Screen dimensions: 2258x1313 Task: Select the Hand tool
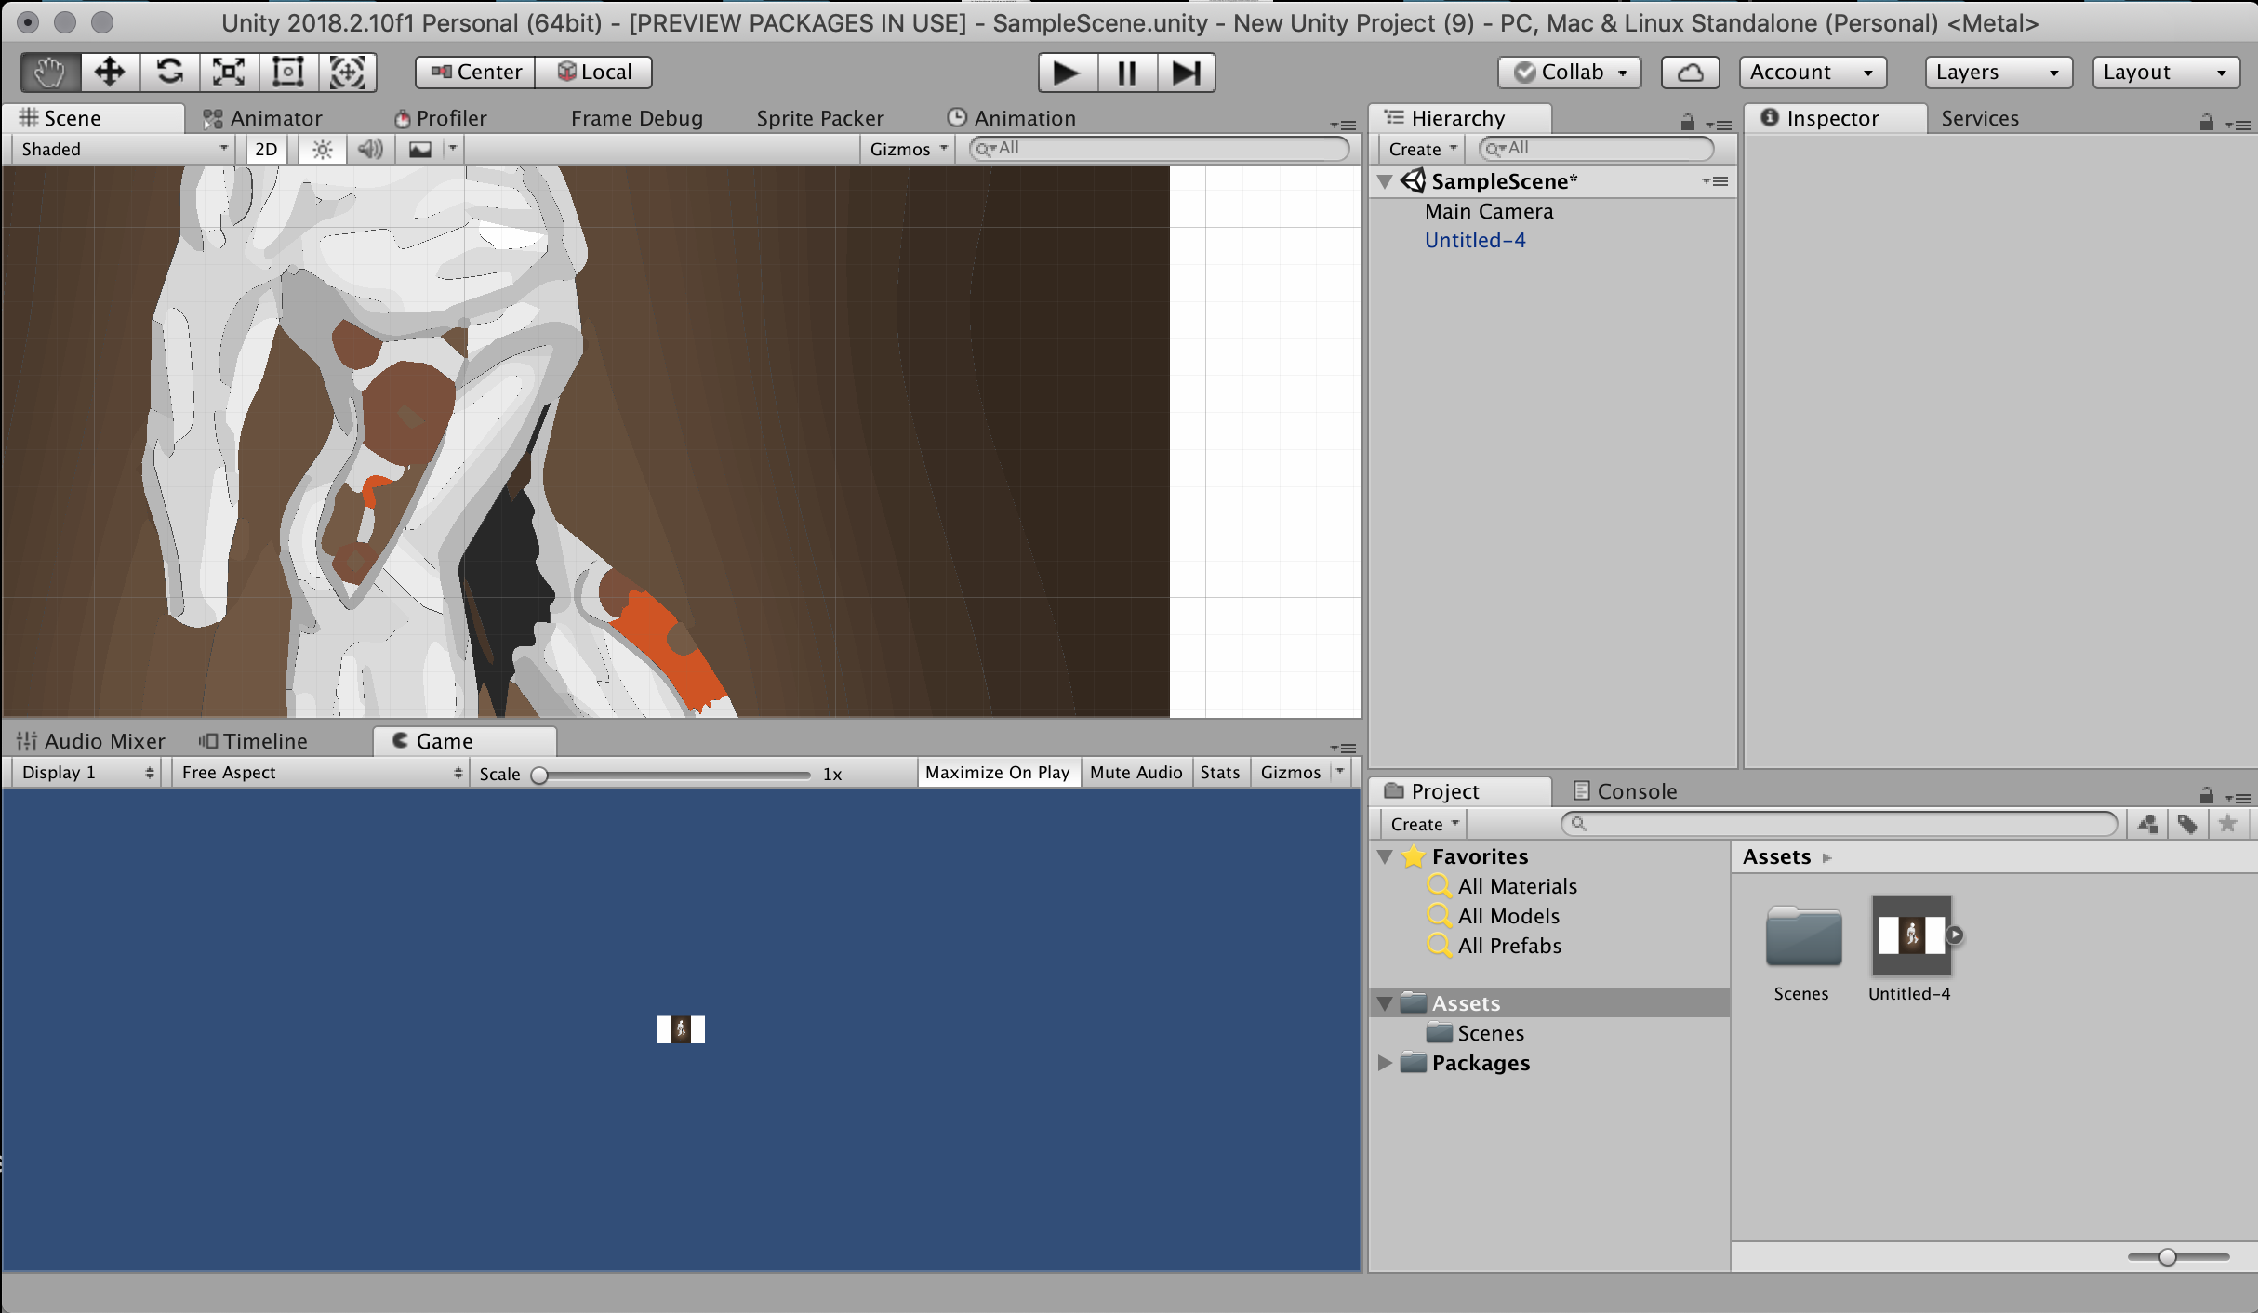click(x=50, y=72)
